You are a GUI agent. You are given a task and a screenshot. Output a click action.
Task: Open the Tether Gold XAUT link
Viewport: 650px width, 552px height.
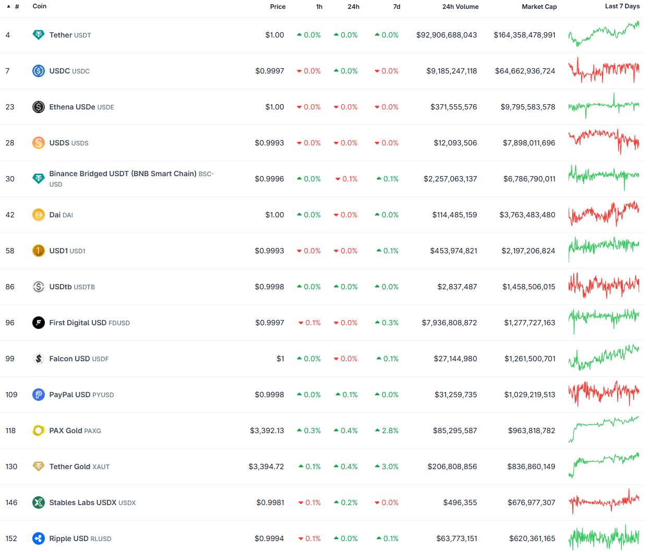(79, 467)
